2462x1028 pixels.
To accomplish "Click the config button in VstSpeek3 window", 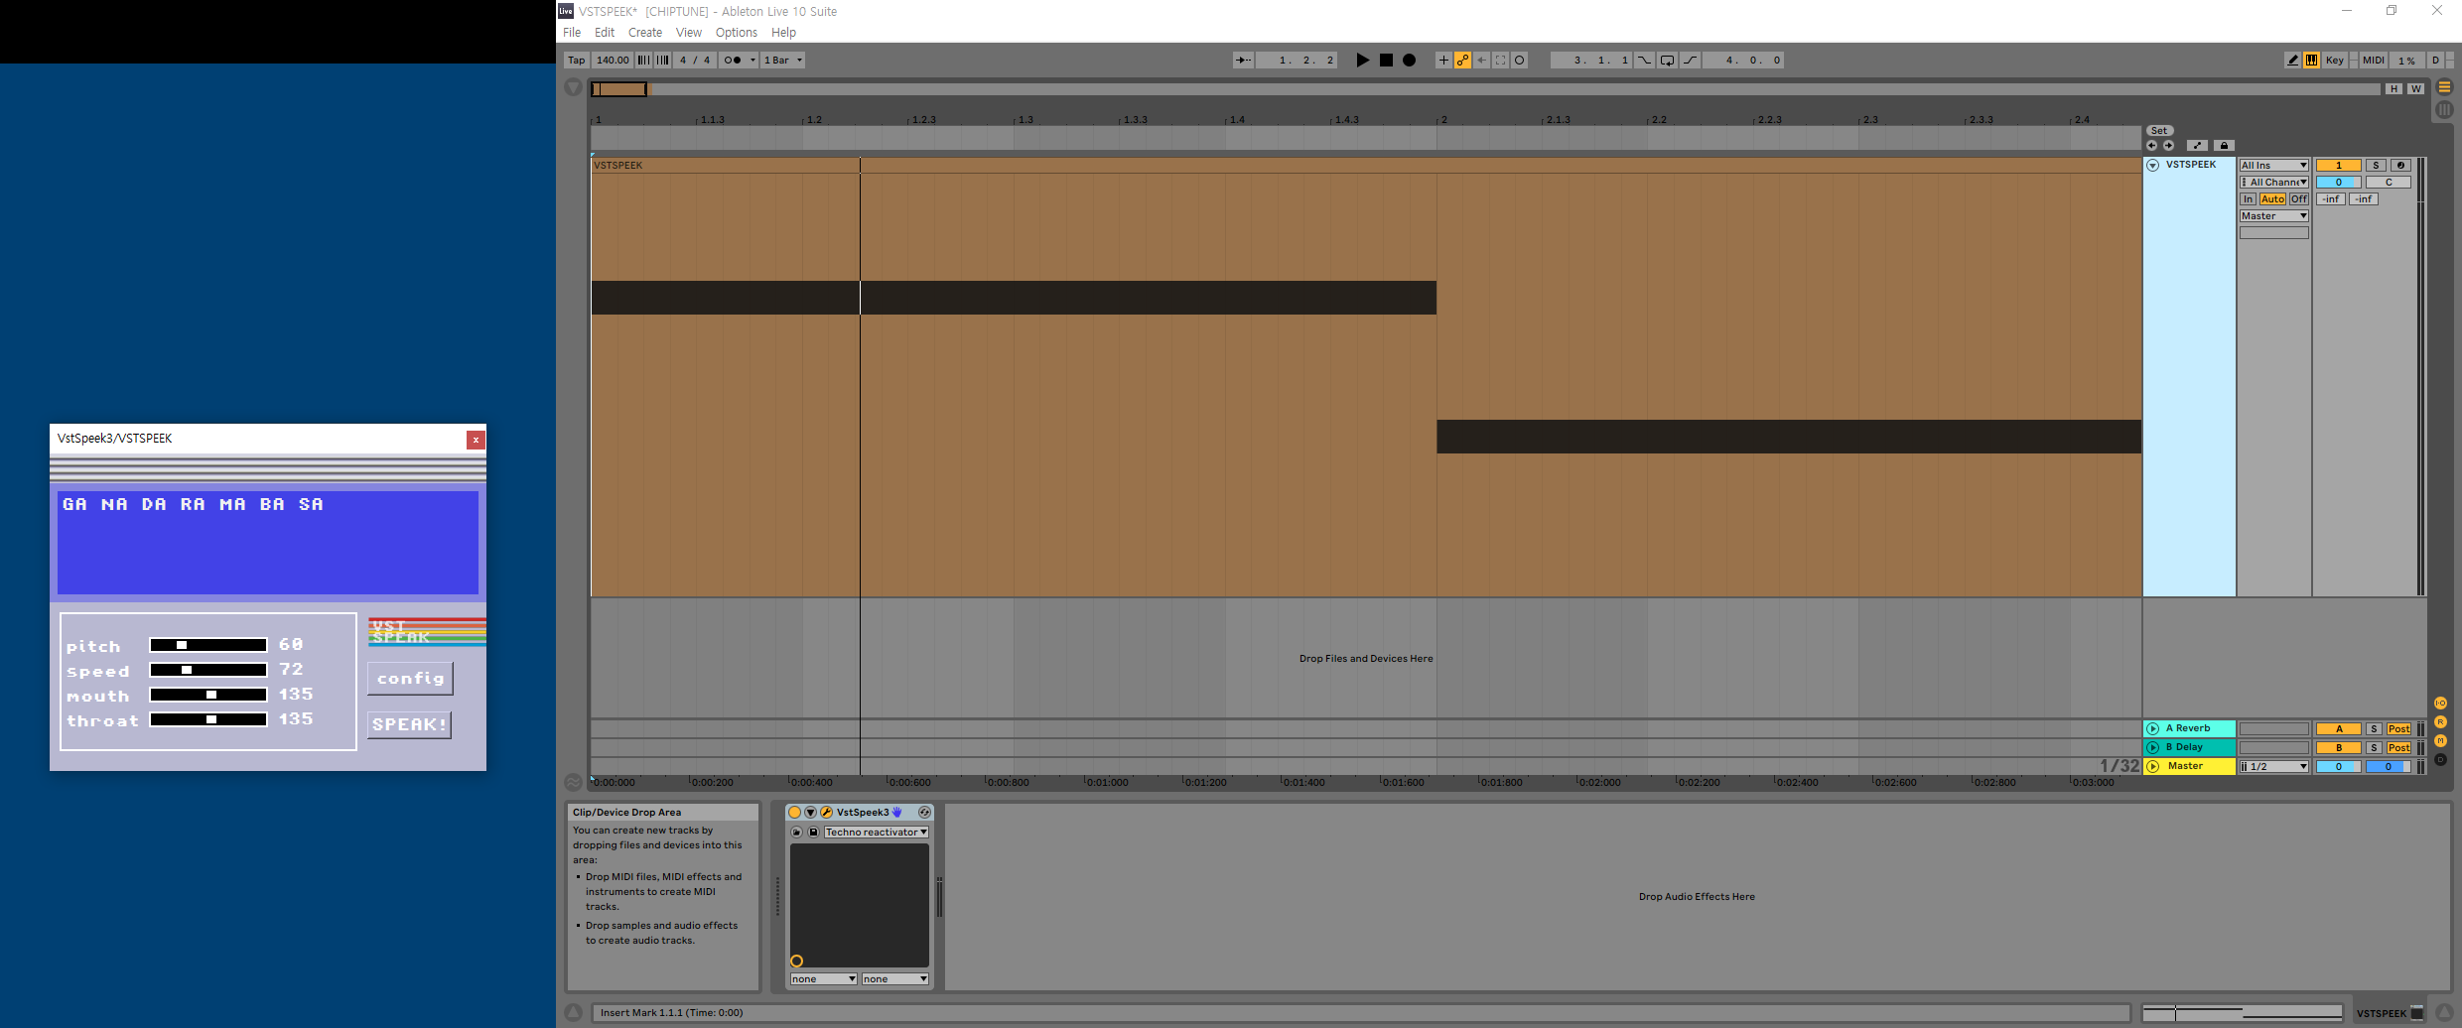I will 410,679.
